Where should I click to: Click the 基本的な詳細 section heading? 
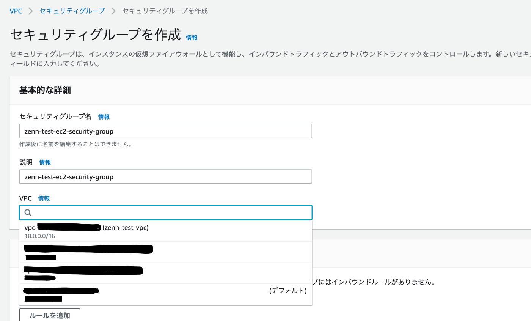[x=45, y=90]
